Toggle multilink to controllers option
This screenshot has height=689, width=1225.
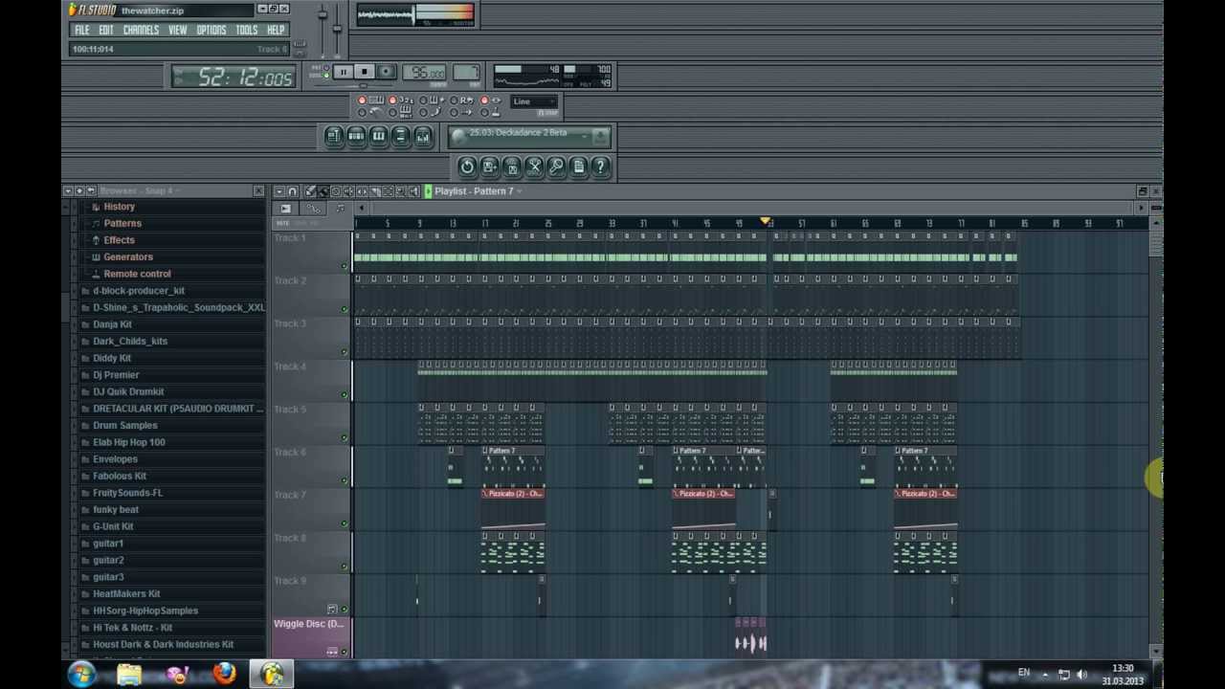click(493, 113)
